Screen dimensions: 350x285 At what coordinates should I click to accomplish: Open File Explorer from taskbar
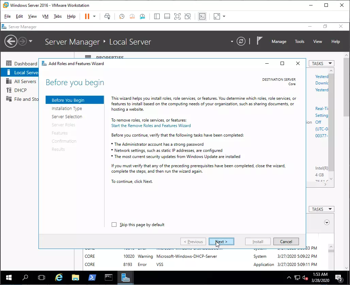pos(76,278)
